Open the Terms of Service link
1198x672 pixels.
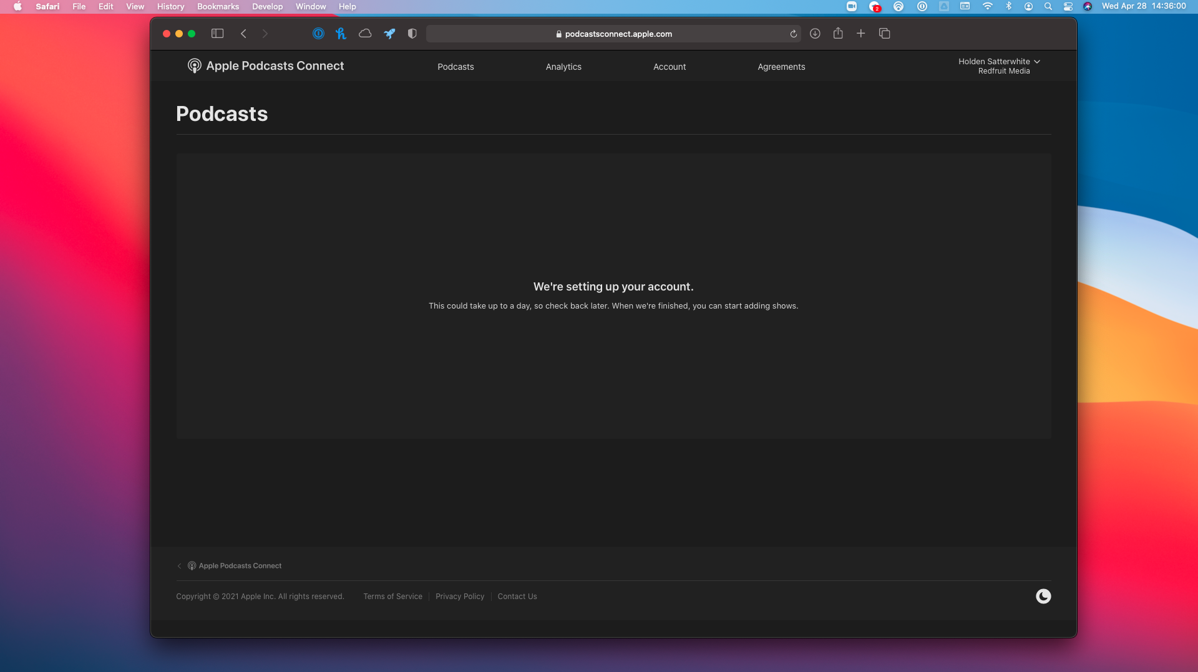point(392,597)
